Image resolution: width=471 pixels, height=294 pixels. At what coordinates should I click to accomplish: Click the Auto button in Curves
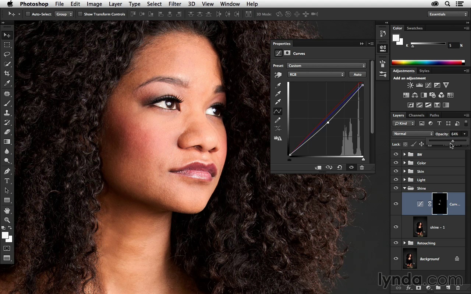pyautogui.click(x=357, y=75)
